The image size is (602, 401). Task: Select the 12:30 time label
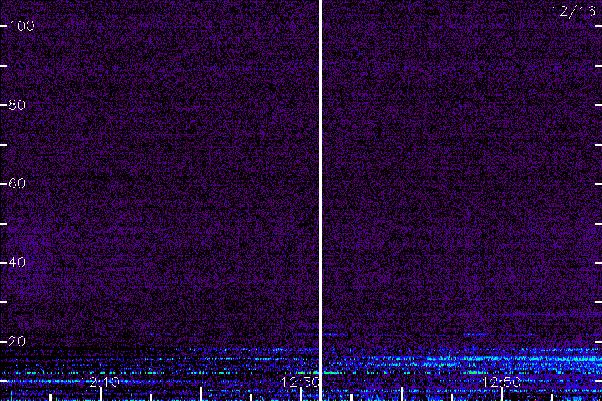[x=300, y=382]
